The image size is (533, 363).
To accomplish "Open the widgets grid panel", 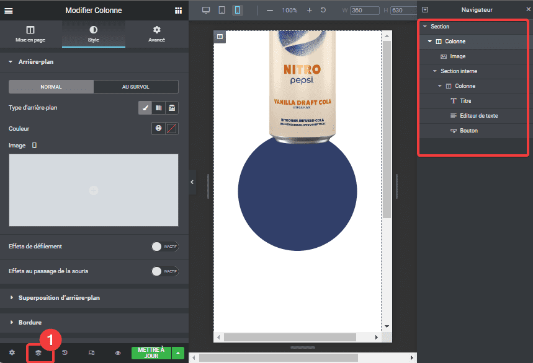I will [178, 11].
